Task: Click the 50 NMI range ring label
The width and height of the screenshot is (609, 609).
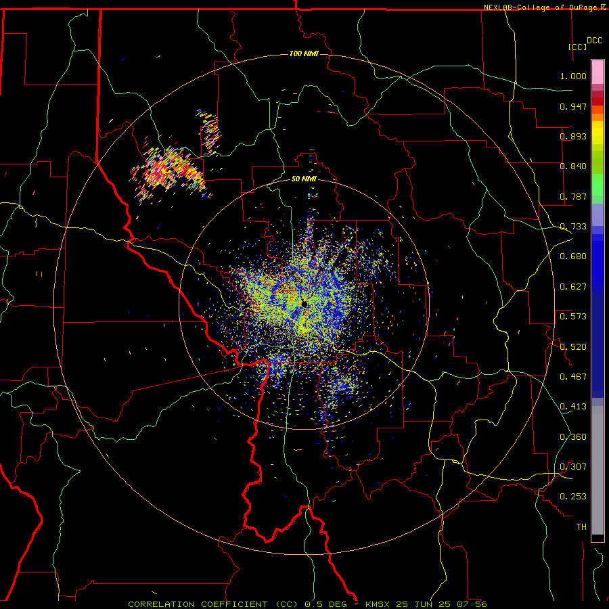Action: pyautogui.click(x=304, y=179)
